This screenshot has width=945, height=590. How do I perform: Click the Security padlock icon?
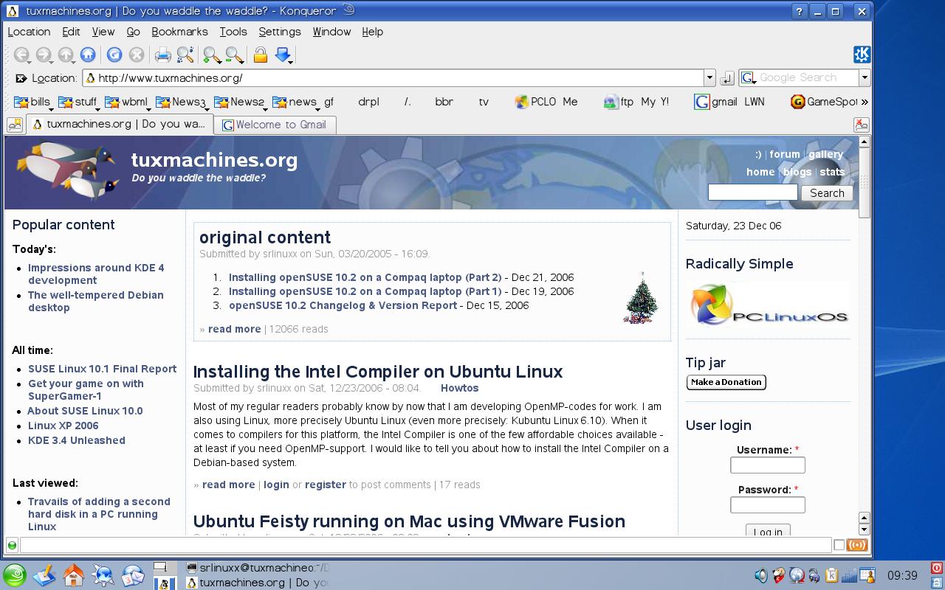[260, 55]
